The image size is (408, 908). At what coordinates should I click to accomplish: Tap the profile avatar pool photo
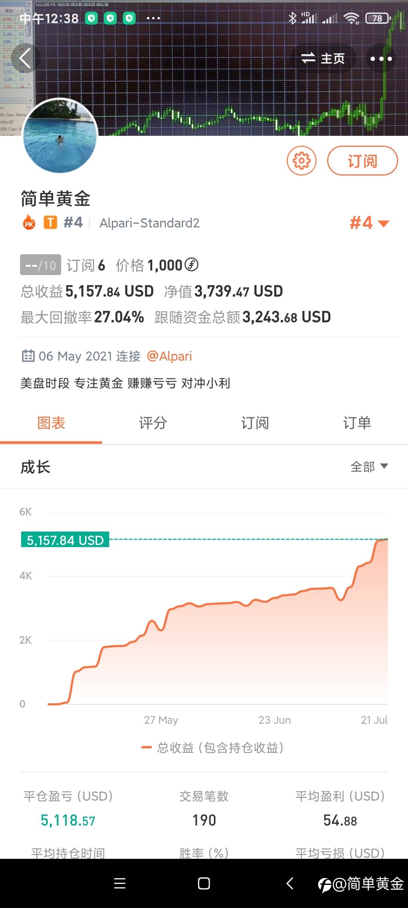click(60, 136)
